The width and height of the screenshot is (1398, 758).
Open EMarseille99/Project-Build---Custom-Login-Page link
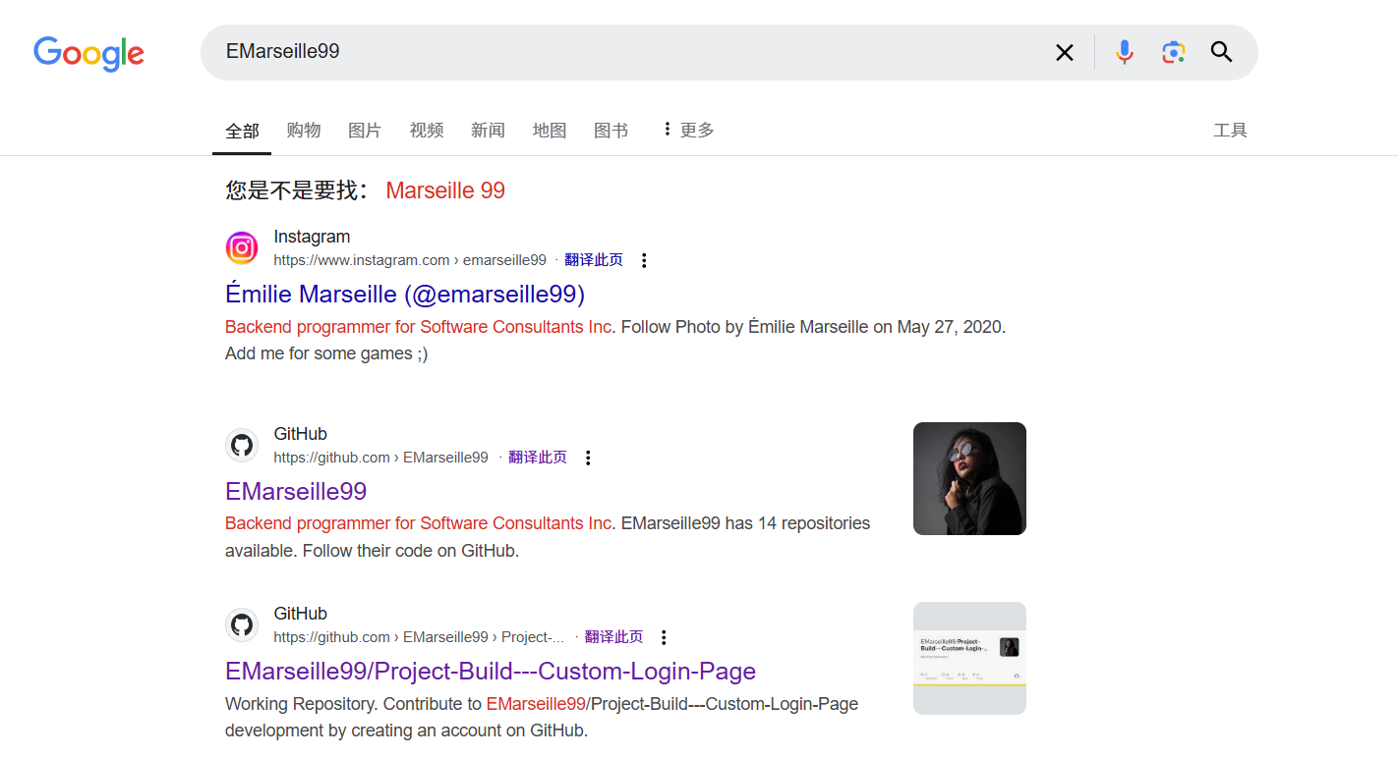[491, 672]
